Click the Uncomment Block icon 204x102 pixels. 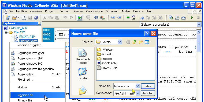pyautogui.click(x=134, y=18)
